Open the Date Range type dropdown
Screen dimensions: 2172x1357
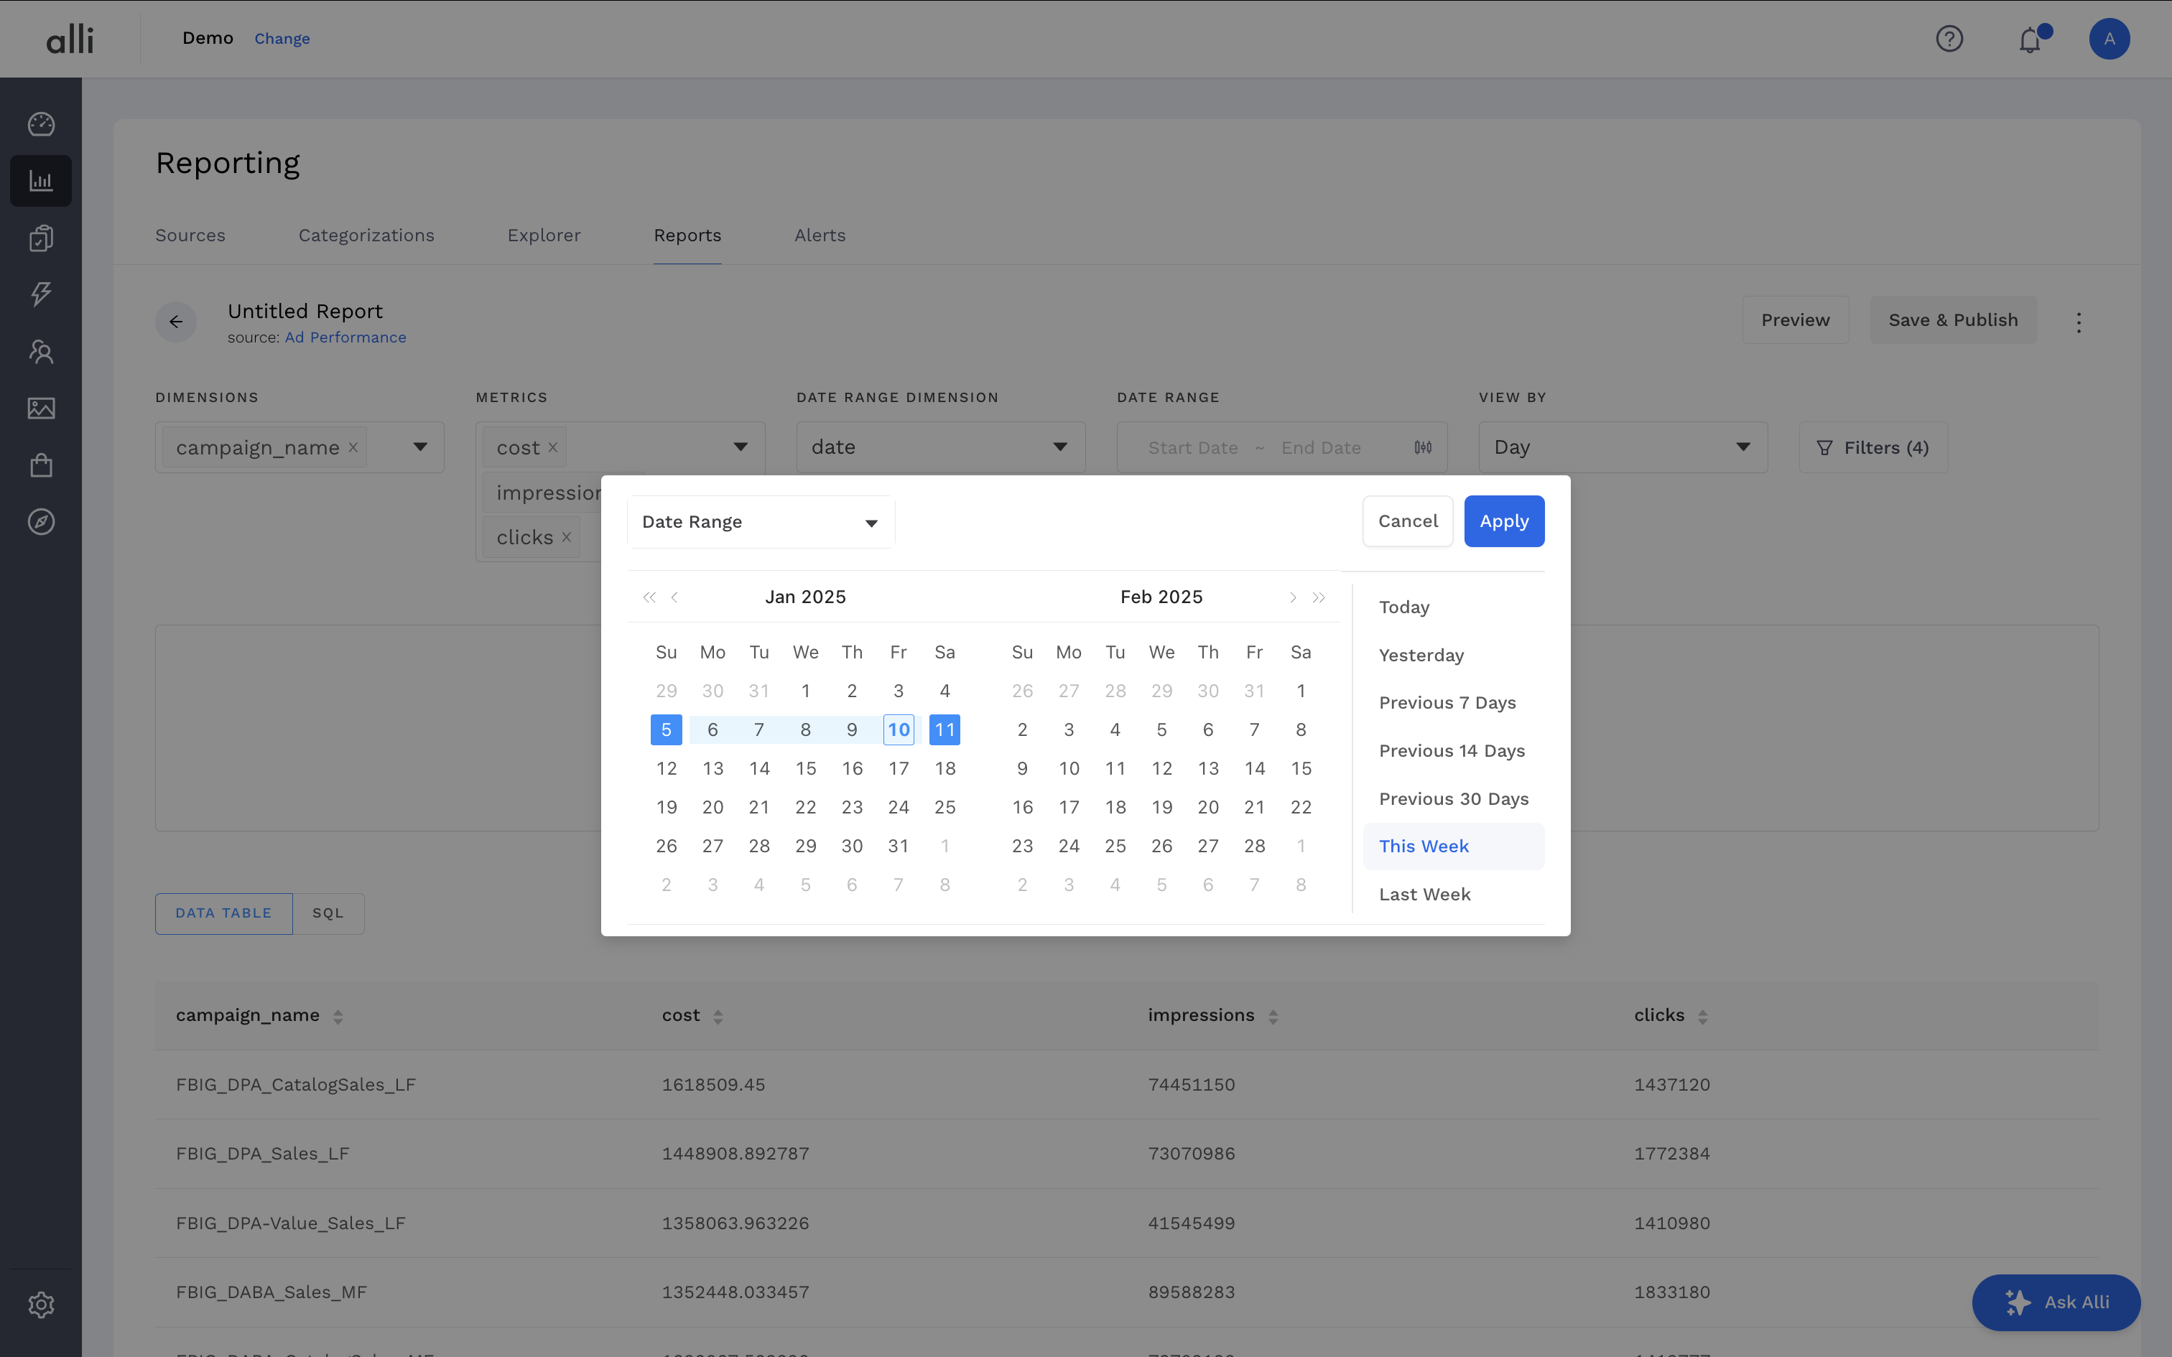pyautogui.click(x=761, y=521)
